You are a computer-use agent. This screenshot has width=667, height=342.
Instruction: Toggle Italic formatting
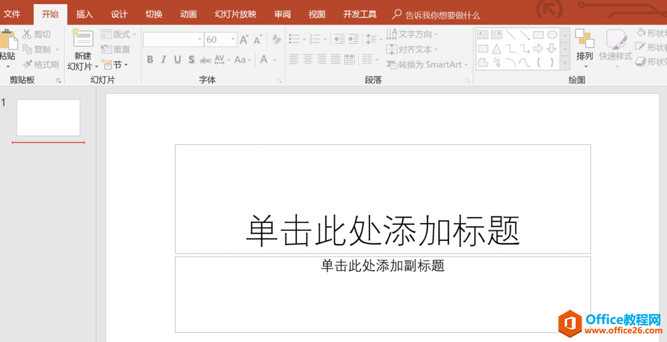point(163,60)
